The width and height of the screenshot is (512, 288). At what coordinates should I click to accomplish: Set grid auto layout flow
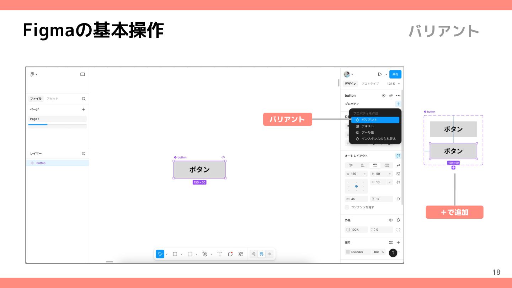pos(387,165)
